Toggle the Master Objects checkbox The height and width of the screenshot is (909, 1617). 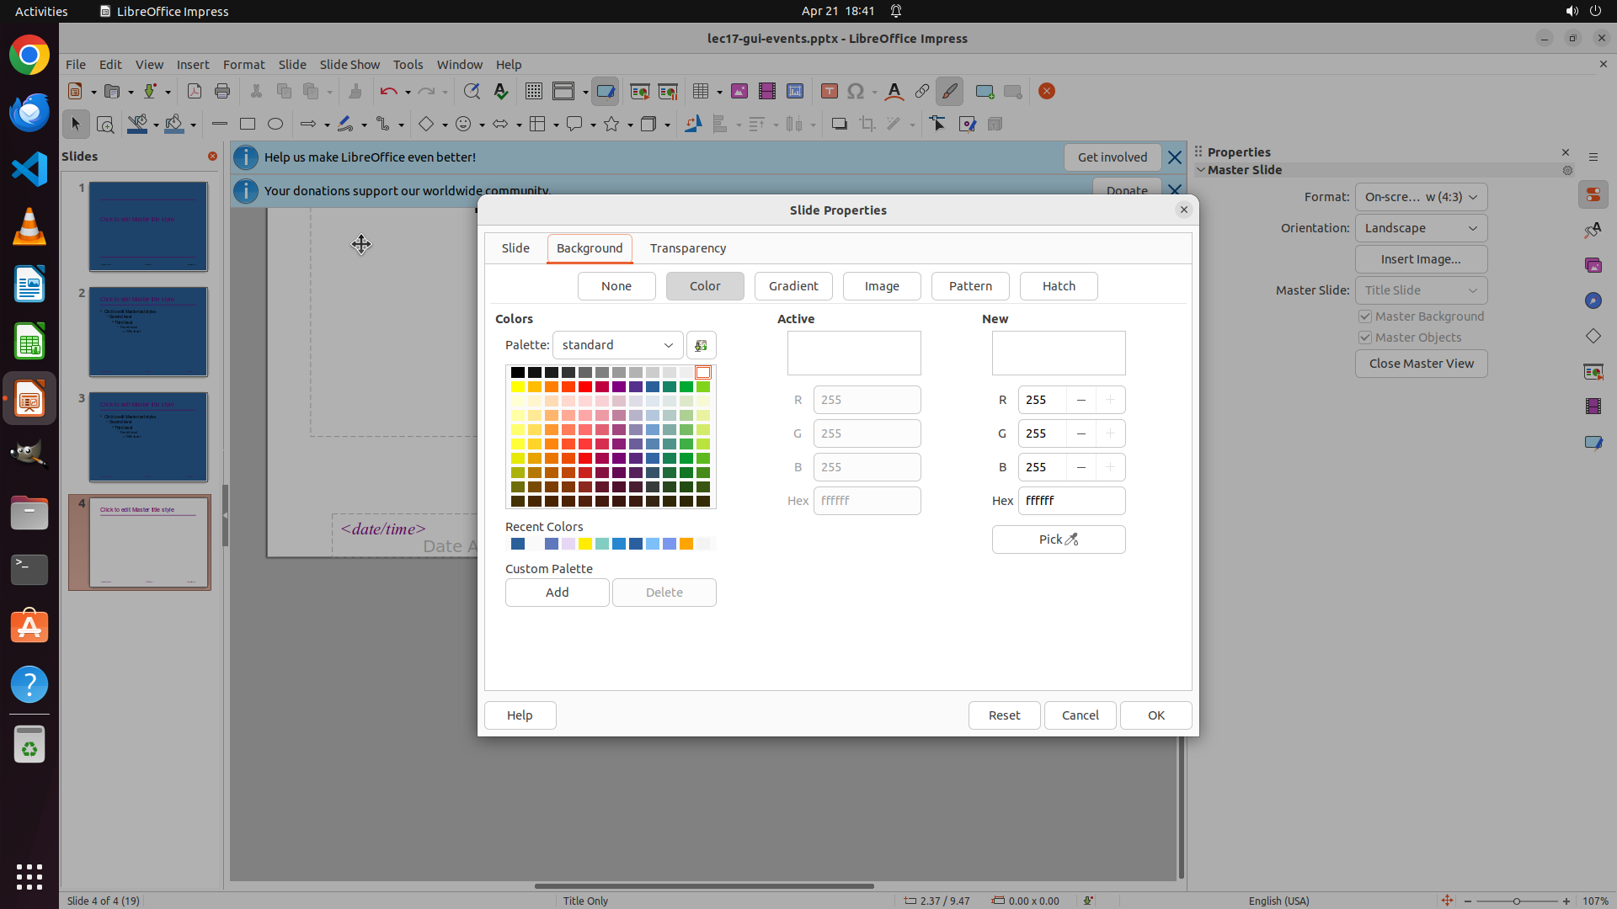pos(1365,338)
